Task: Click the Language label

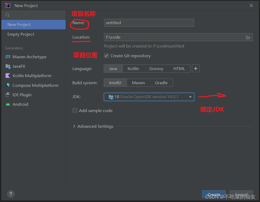Action: click(x=82, y=69)
